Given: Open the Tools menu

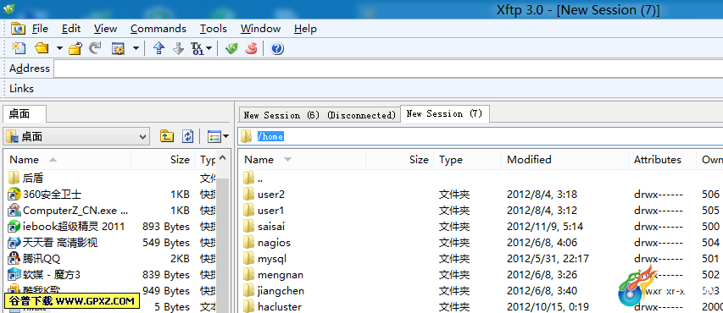Looking at the screenshot, I should pos(213,29).
